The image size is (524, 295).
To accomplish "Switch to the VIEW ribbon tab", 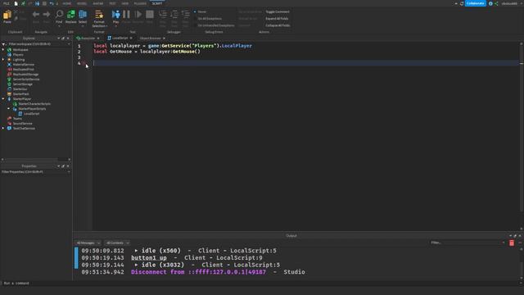I will point(125,3).
